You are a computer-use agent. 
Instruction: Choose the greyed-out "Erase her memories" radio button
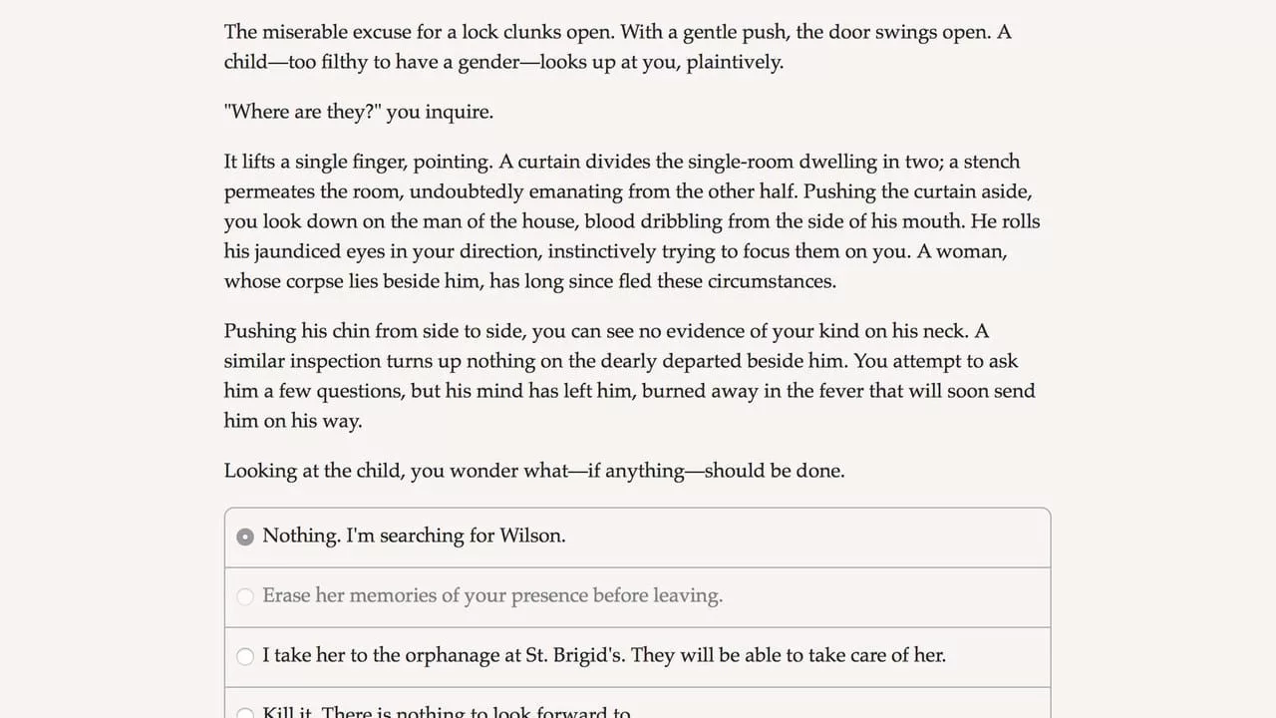pyautogui.click(x=245, y=596)
